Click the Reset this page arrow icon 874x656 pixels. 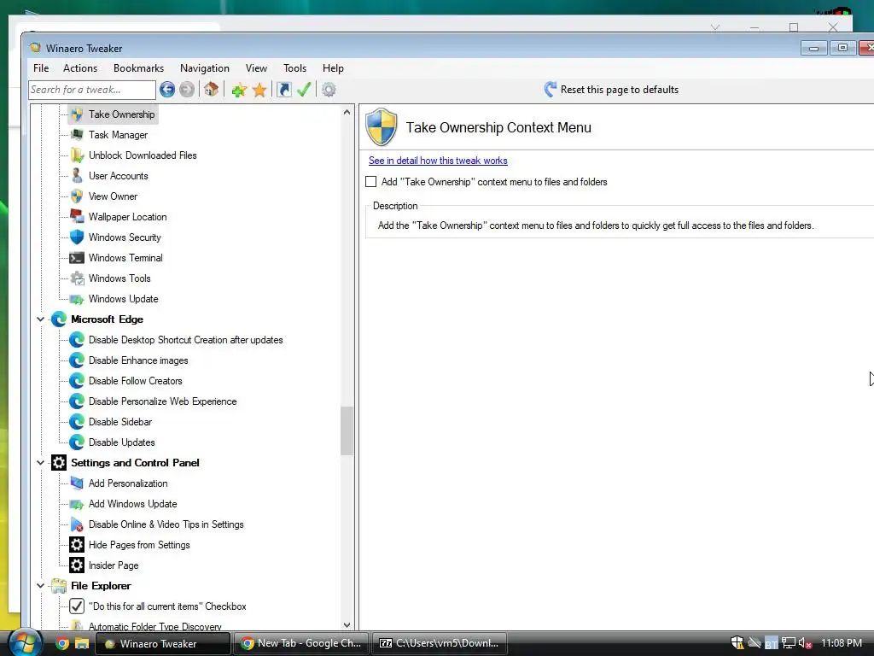551,89
